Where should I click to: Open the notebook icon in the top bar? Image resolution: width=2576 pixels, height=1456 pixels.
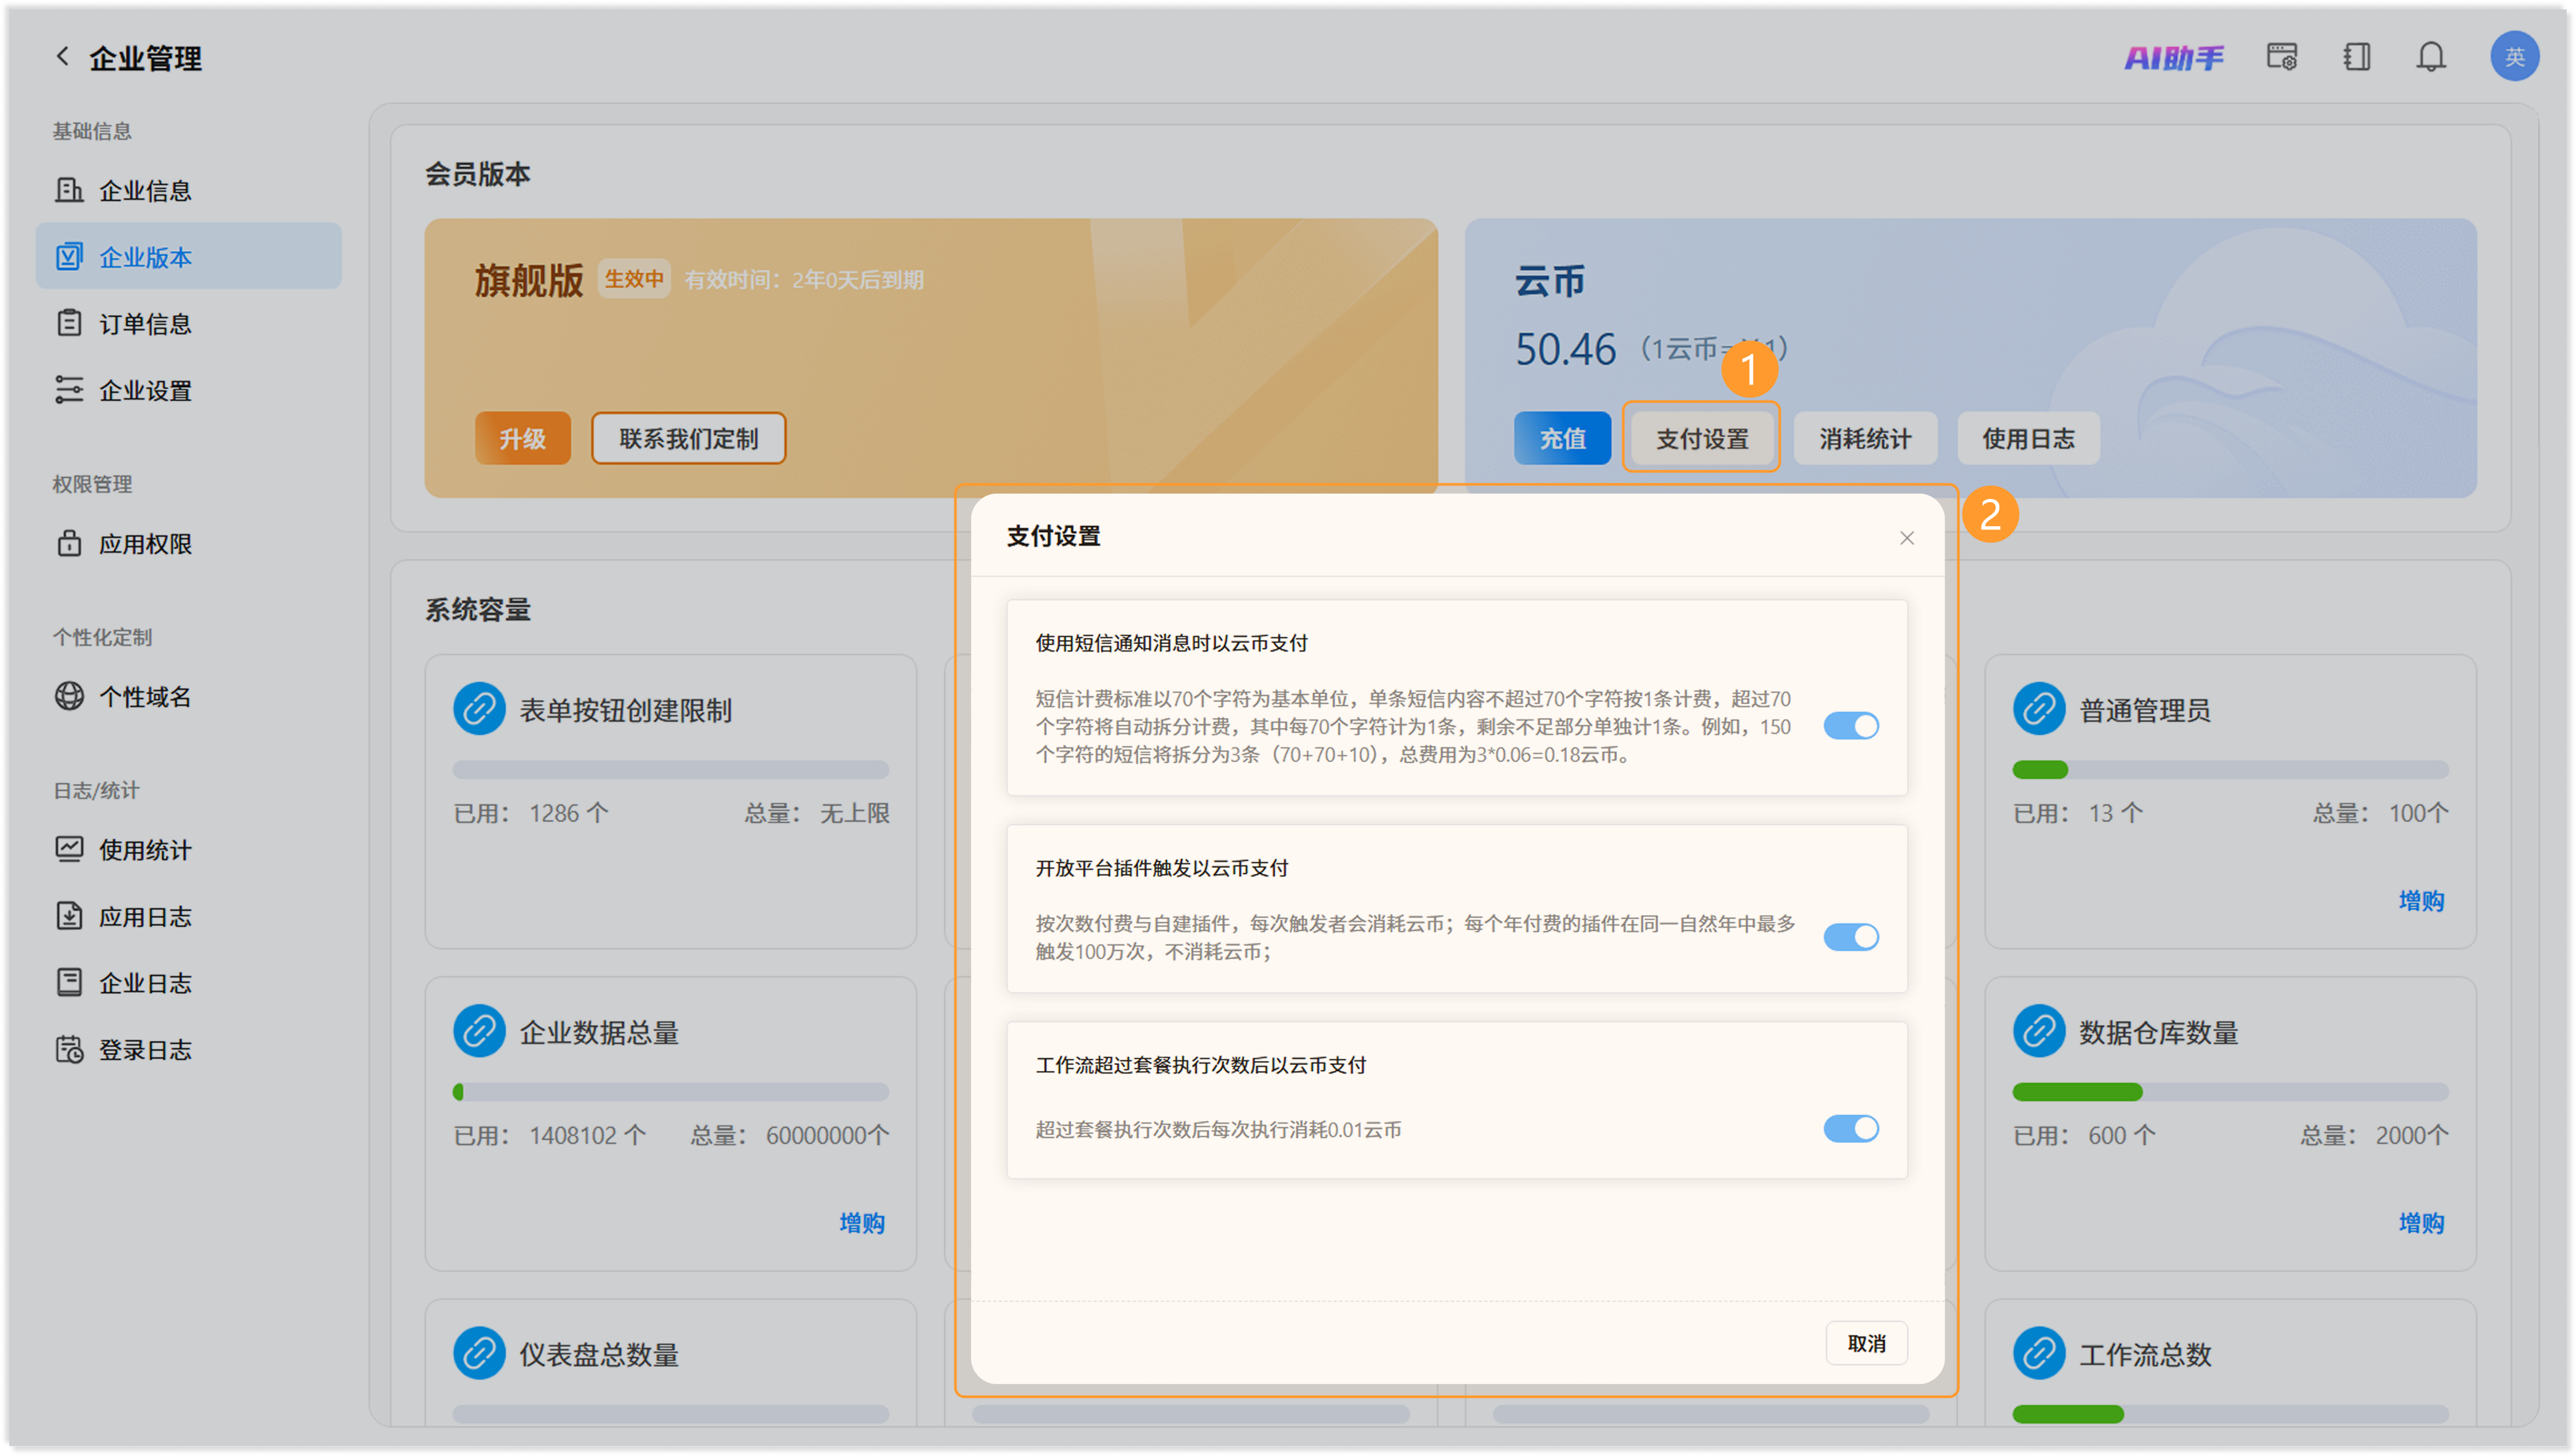click(x=2356, y=57)
